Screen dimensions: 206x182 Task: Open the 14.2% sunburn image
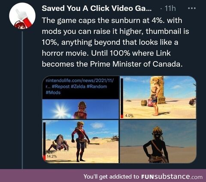(81, 142)
